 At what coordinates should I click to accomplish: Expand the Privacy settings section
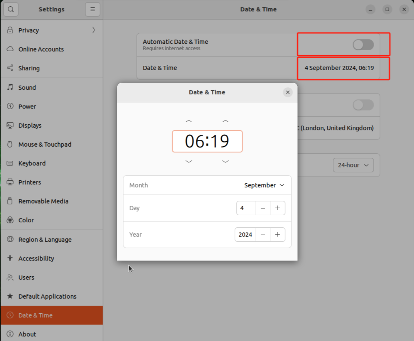(x=51, y=30)
